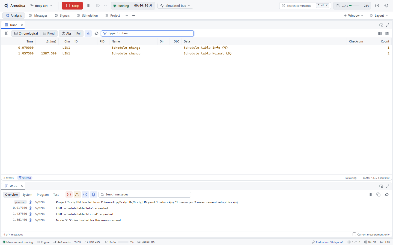
Task: Expand the Layout dropdown menu
Action: (379, 16)
